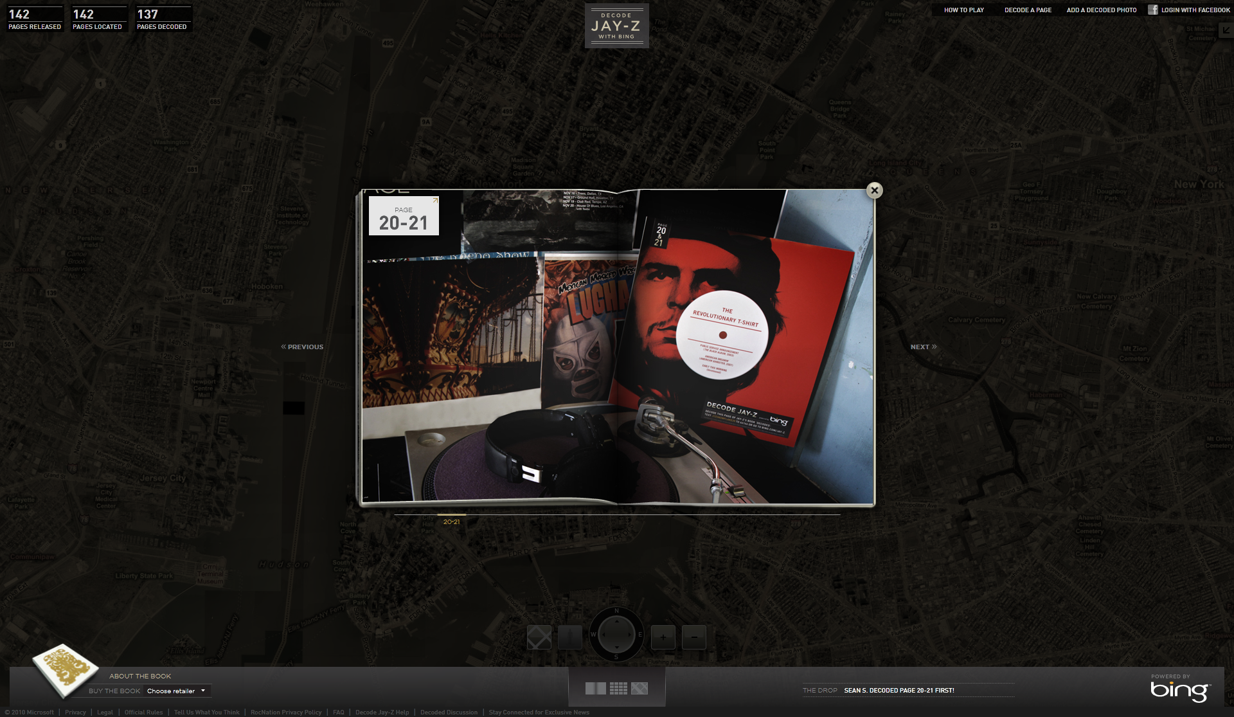Click Login With Facebook
This screenshot has width=1234, height=717.
1195,10
